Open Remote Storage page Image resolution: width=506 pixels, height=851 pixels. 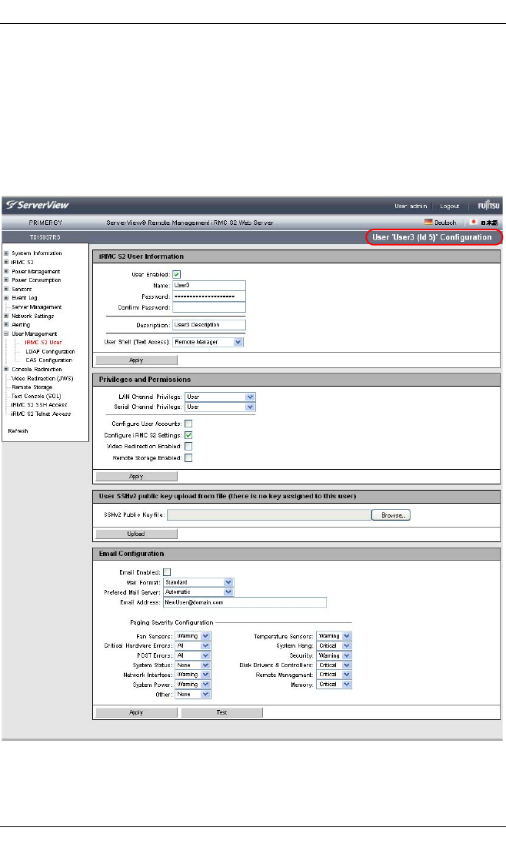(x=32, y=387)
